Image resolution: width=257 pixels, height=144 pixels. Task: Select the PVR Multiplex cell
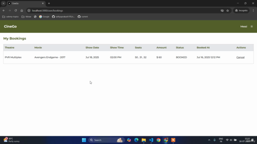pos(13,57)
